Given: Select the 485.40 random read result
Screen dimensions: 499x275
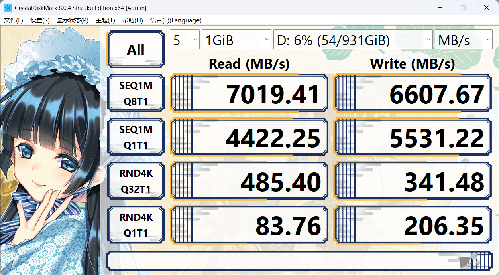Looking at the screenshot, I should tap(249, 181).
